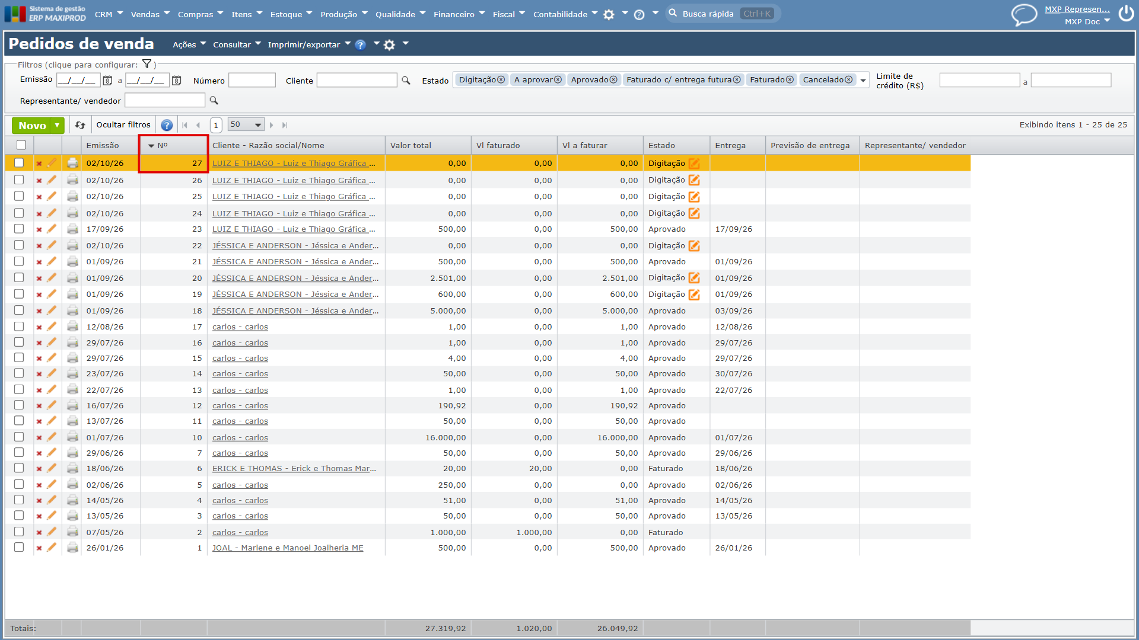The height and width of the screenshot is (640, 1139).
Task: Open the Imprimir/exportar menu
Action: (308, 44)
